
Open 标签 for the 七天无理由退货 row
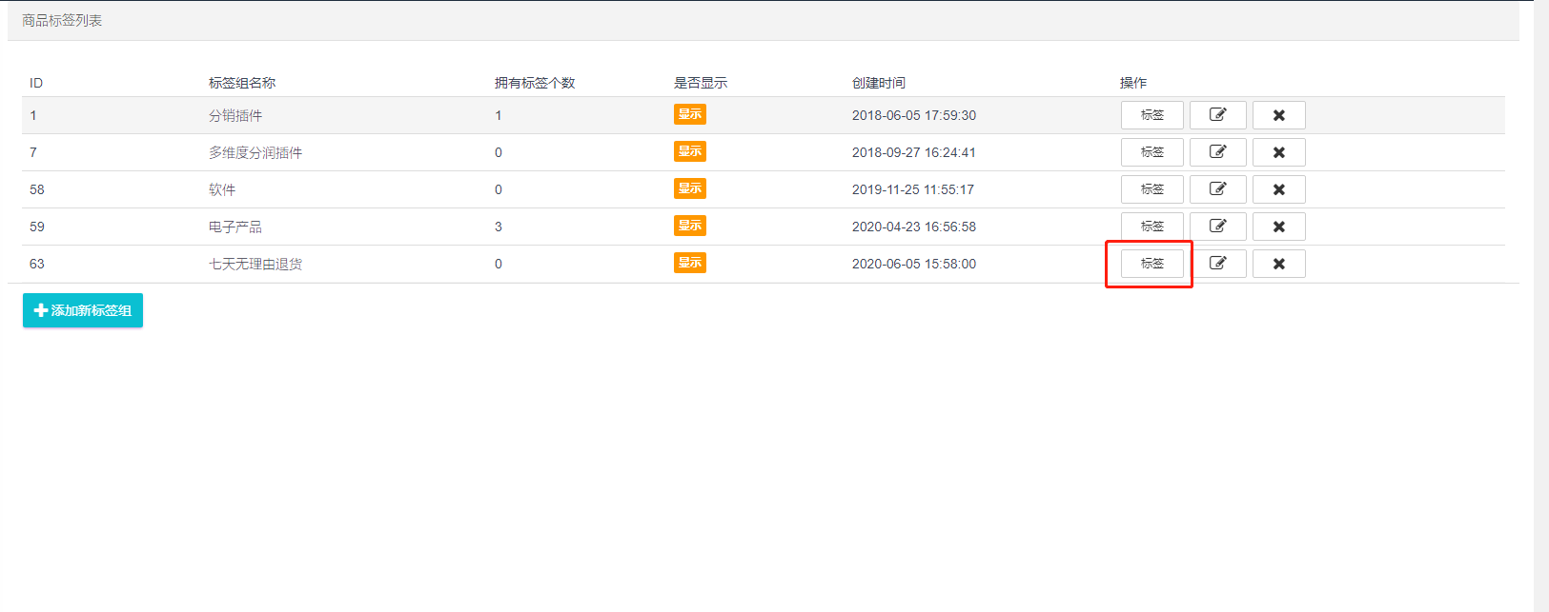(1152, 264)
